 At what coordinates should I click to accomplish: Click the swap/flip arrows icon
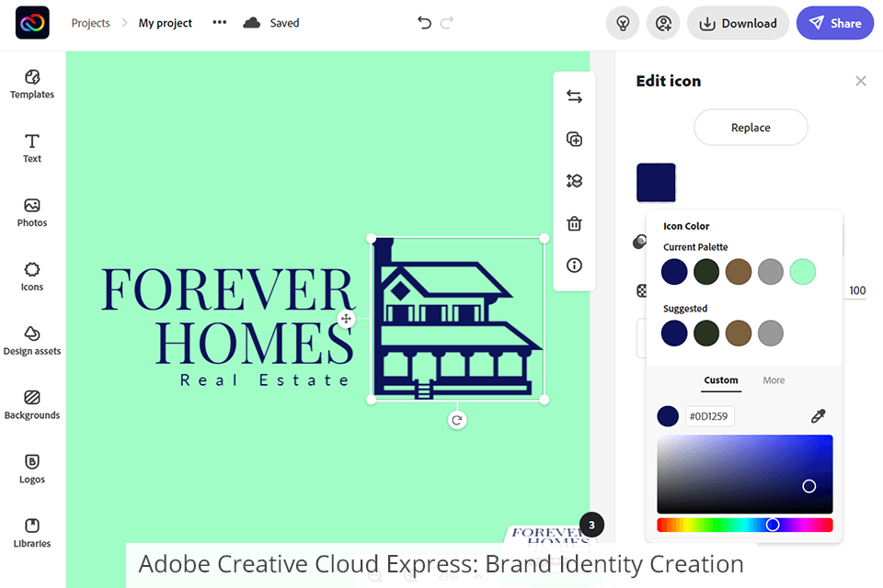coord(574,96)
